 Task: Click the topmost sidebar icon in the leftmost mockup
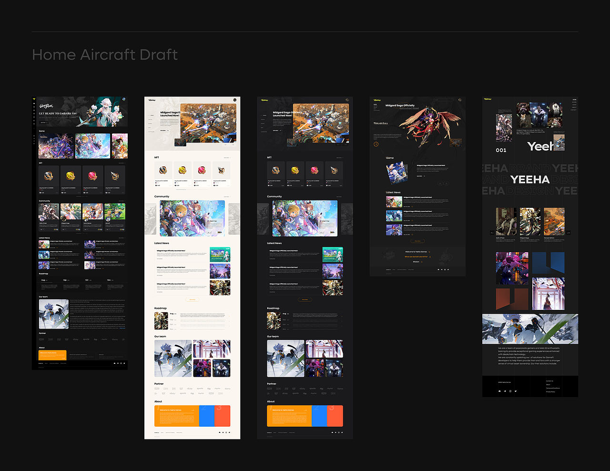click(x=34, y=103)
